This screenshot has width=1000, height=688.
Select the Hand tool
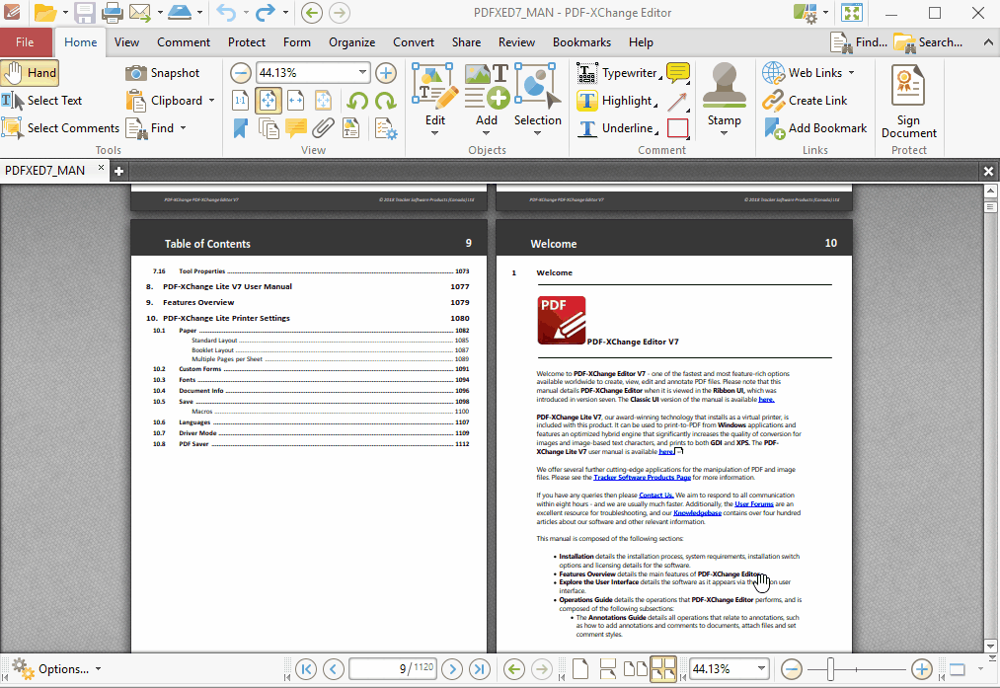click(x=31, y=72)
